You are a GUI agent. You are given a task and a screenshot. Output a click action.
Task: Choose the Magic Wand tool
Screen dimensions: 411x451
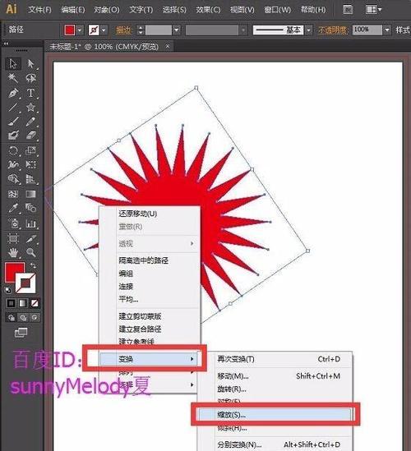[x=13, y=78]
